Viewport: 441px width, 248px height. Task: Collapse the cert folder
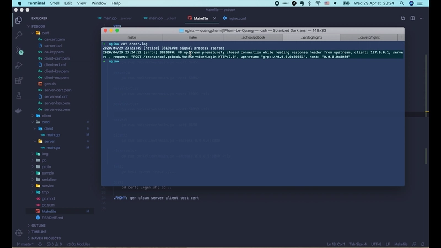(x=33, y=33)
